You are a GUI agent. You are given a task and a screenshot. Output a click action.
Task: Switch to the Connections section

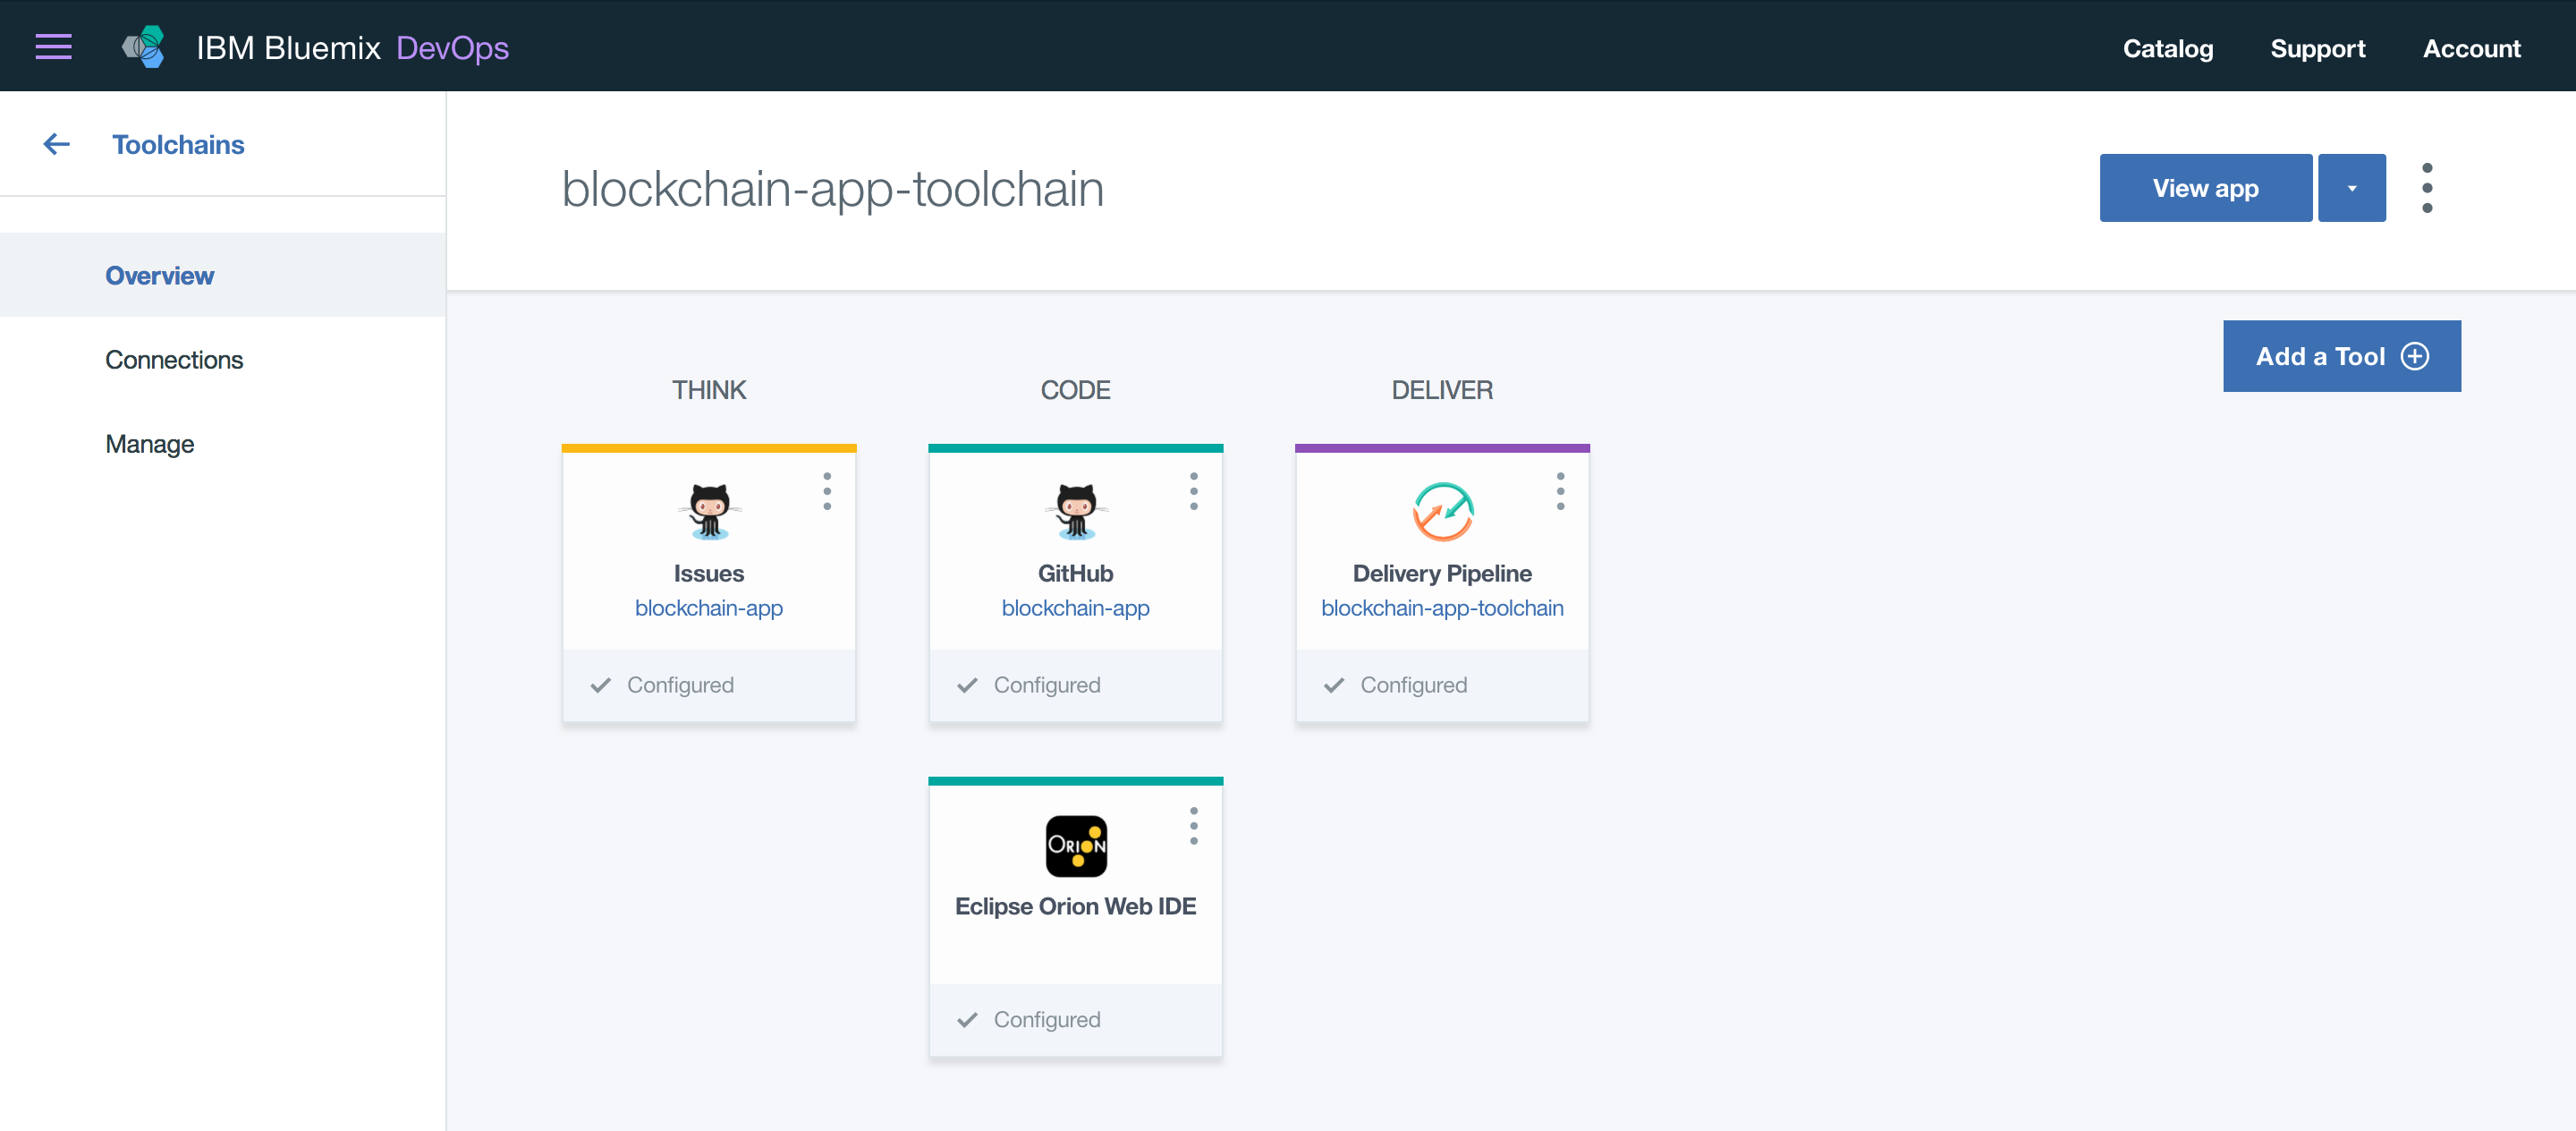pyautogui.click(x=174, y=360)
